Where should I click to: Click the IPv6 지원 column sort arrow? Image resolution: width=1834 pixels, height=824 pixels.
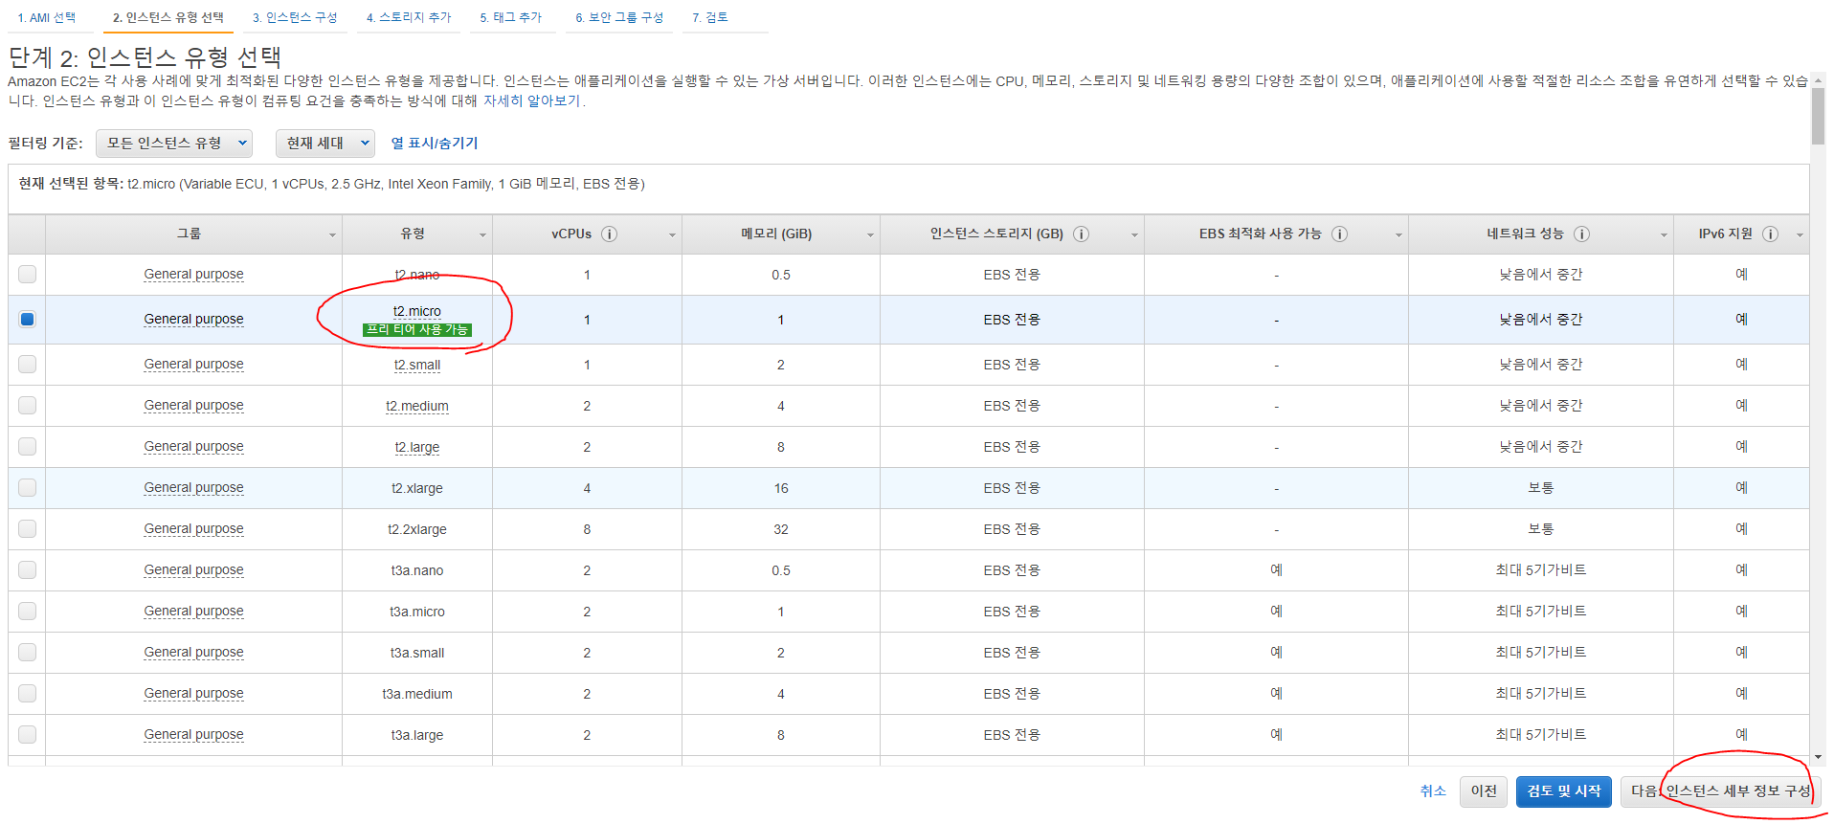click(1800, 235)
